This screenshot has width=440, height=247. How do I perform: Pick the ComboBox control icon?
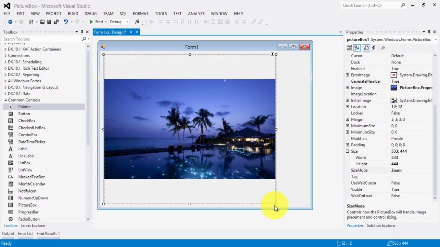(11, 135)
